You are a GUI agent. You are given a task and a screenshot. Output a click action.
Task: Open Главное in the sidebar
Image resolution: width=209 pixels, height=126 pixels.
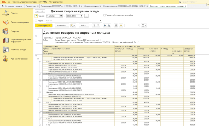point(14,13)
